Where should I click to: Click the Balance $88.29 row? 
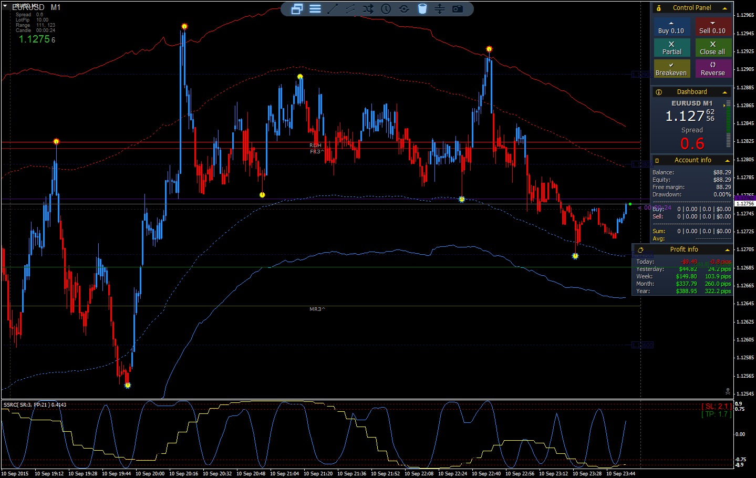pyautogui.click(x=691, y=172)
